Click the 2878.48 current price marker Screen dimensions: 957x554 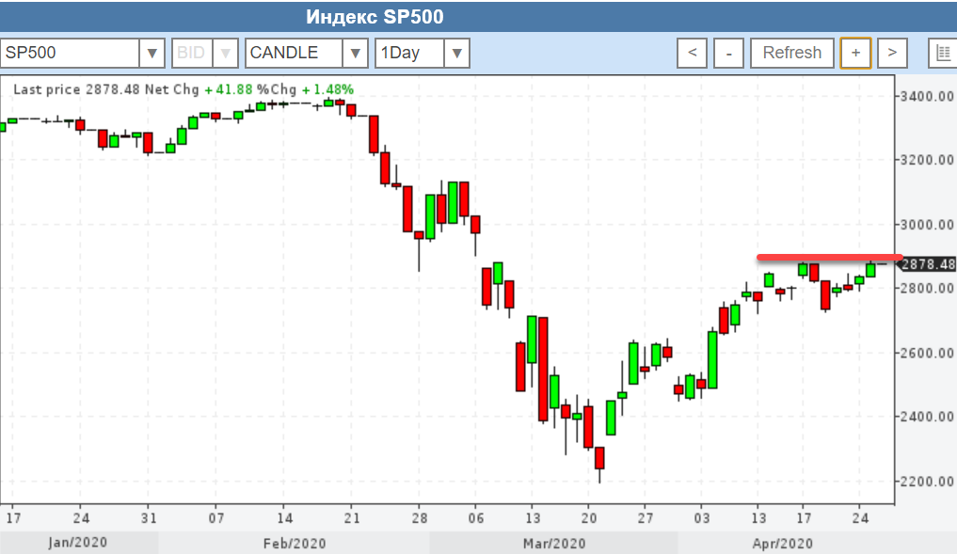click(927, 264)
